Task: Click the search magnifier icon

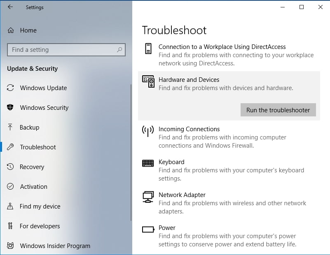Action: coord(119,50)
